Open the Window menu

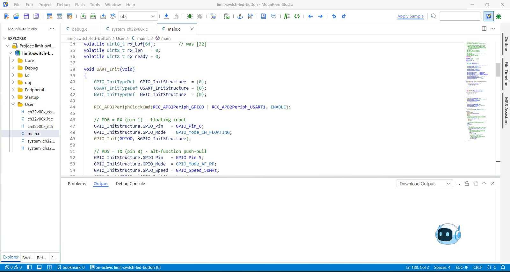(x=113, y=4)
